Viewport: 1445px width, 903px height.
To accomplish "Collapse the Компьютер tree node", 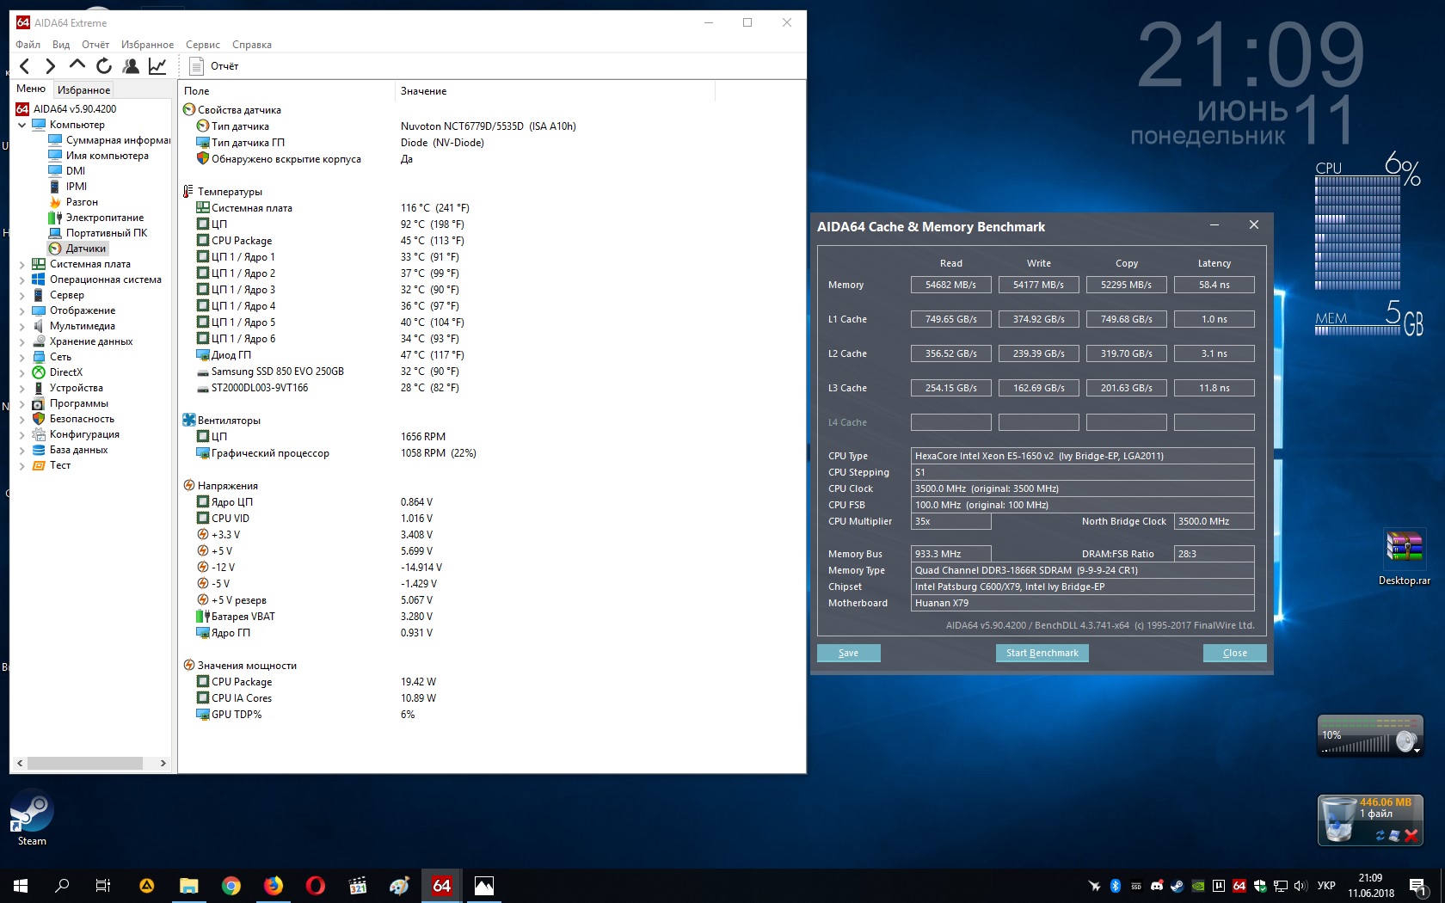I will [22, 125].
